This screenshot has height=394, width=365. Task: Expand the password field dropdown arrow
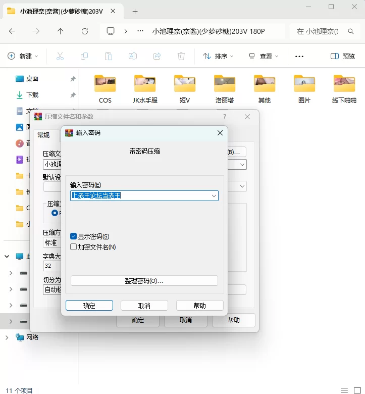pos(214,195)
